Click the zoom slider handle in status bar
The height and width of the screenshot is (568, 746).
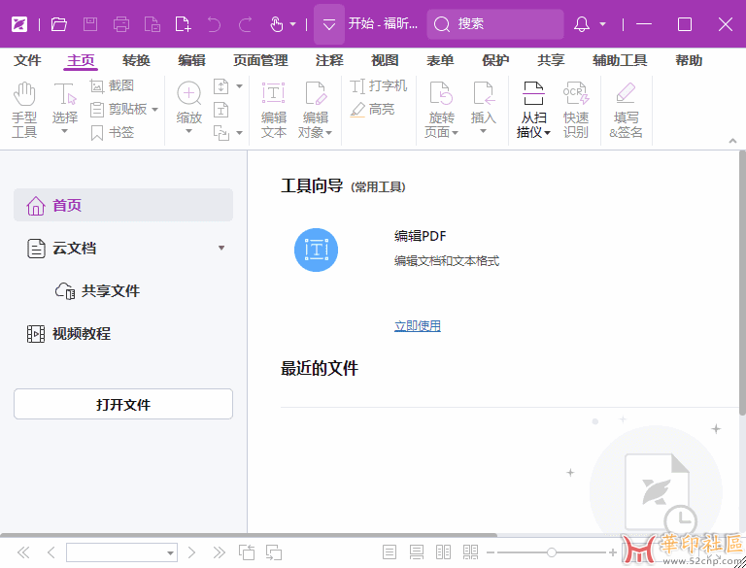(552, 552)
